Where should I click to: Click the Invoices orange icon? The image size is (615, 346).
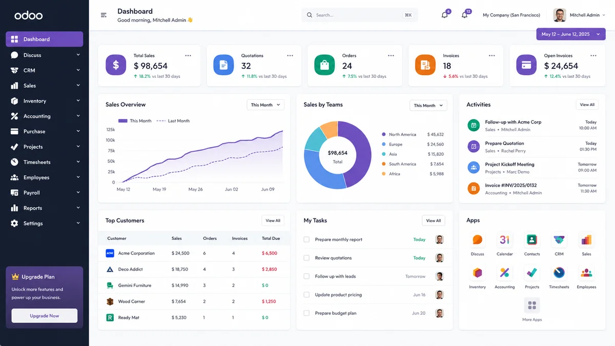425,65
